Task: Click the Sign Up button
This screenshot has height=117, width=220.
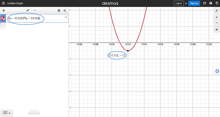Action: 194,3
